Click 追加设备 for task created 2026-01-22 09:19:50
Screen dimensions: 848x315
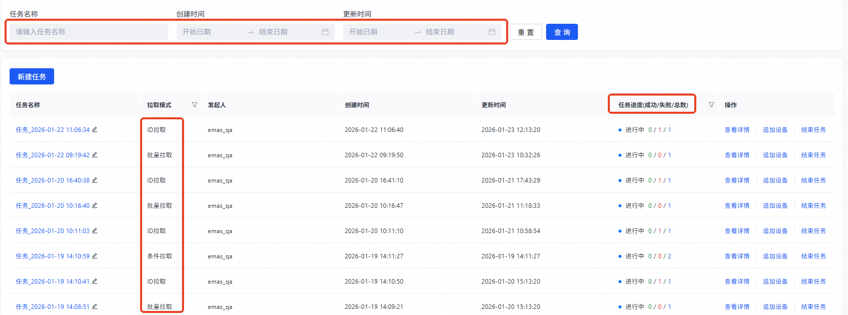click(x=775, y=155)
